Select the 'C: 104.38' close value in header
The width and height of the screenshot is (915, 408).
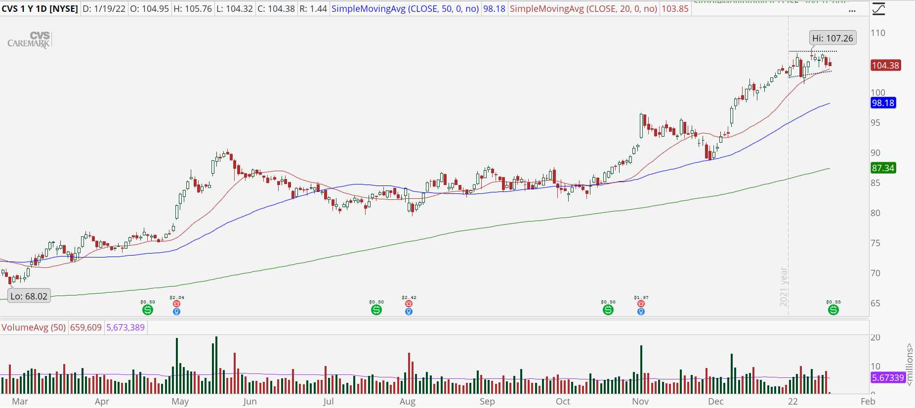[276, 9]
